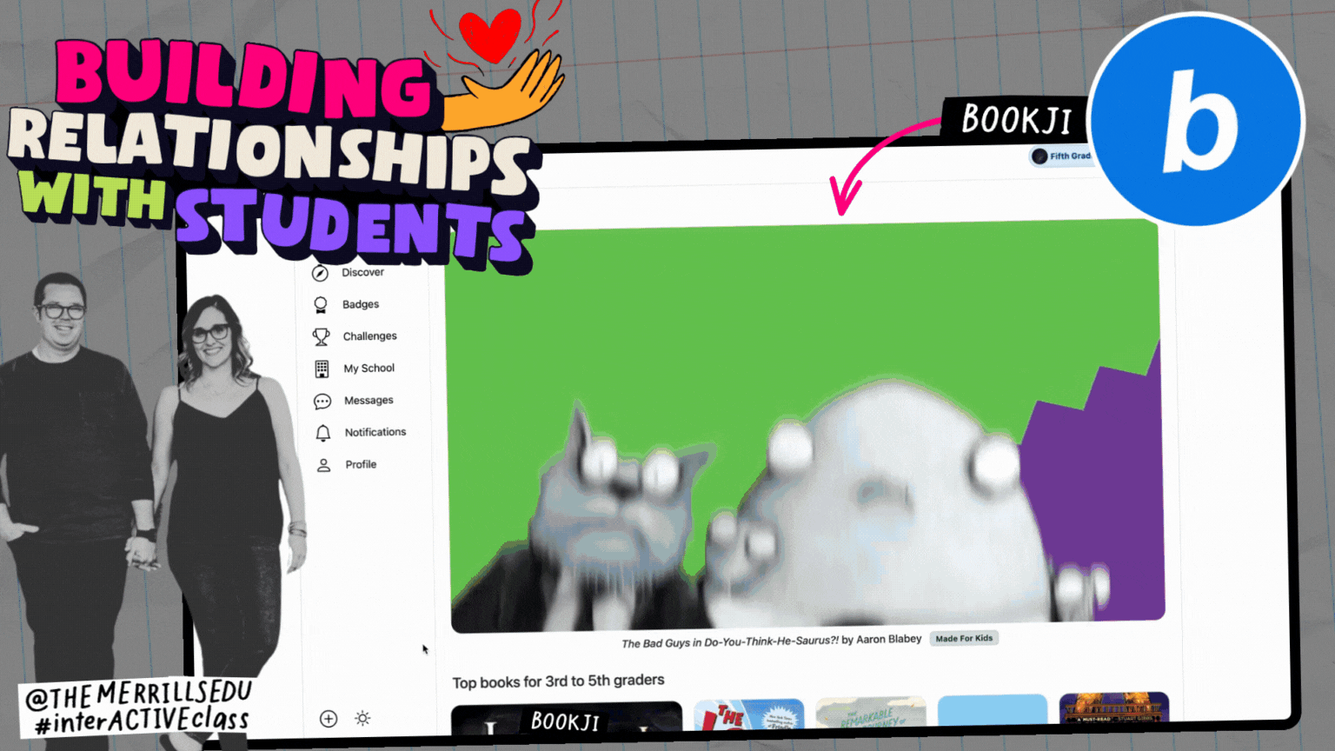1335x751 pixels.
Task: Open Messages via the speech bubble icon
Action: click(x=322, y=401)
